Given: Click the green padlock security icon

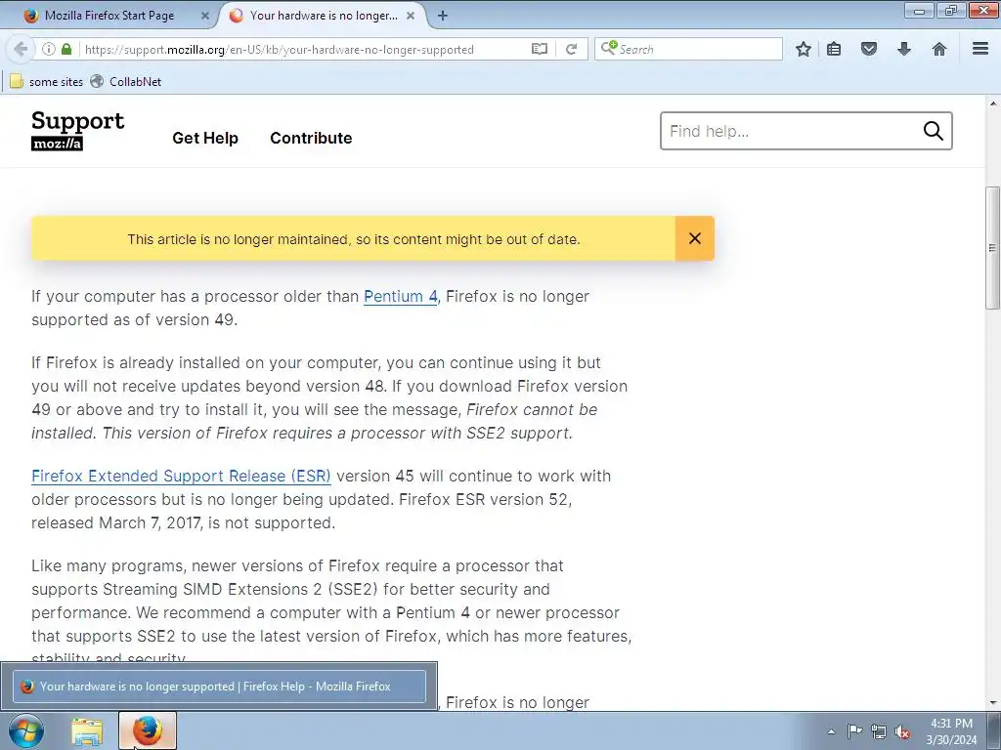Looking at the screenshot, I should pos(66,49).
